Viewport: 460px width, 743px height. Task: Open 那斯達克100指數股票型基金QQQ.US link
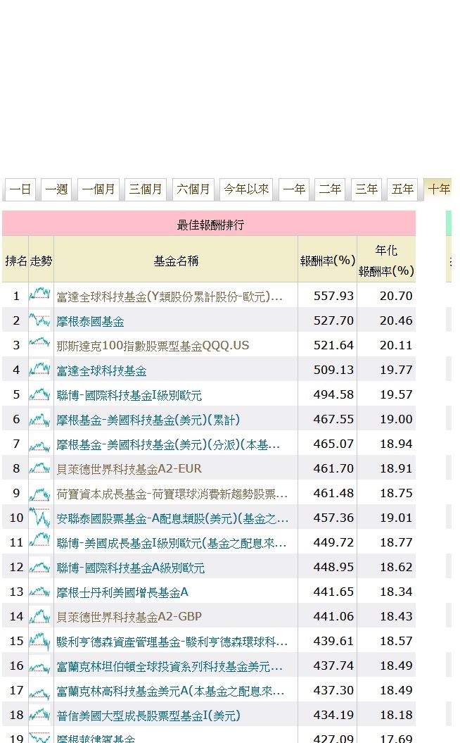tap(153, 346)
